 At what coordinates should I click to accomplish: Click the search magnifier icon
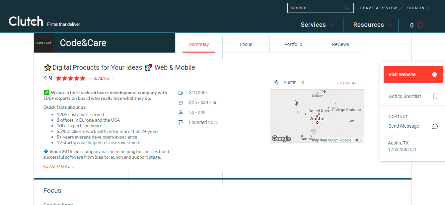click(347, 8)
